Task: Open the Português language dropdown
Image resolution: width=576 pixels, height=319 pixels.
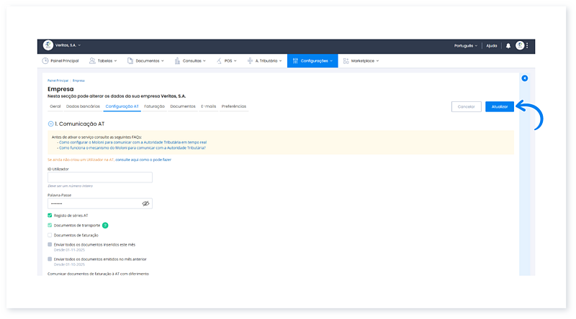Action: click(x=466, y=45)
